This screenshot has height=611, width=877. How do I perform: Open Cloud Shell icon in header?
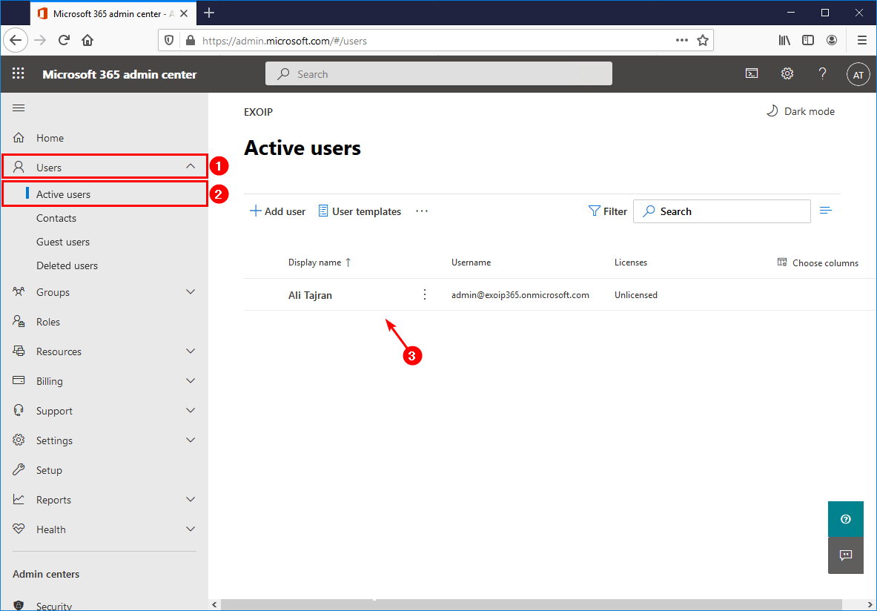point(752,73)
